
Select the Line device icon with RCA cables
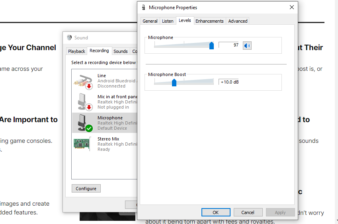tap(83, 82)
